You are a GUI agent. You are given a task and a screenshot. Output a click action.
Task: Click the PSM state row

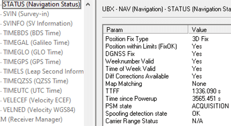point(118,106)
